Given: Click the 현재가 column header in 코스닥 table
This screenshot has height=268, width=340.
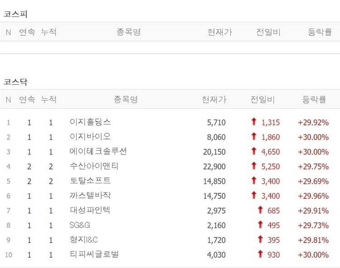Looking at the screenshot, I should pyautogui.click(x=214, y=100).
